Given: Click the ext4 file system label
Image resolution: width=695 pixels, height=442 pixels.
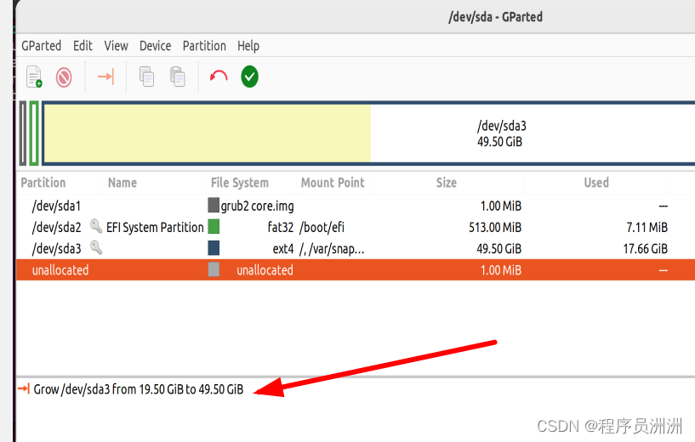Looking at the screenshot, I should pyautogui.click(x=282, y=248).
